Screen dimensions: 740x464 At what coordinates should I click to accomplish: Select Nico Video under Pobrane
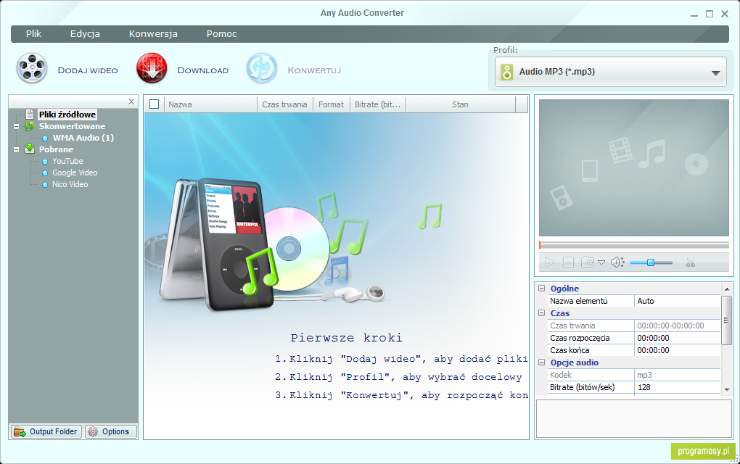point(70,184)
